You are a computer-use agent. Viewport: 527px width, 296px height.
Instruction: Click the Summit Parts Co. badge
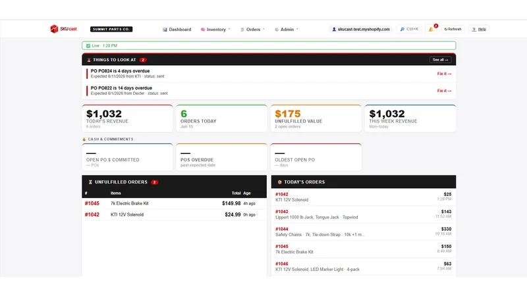pyautogui.click(x=111, y=29)
